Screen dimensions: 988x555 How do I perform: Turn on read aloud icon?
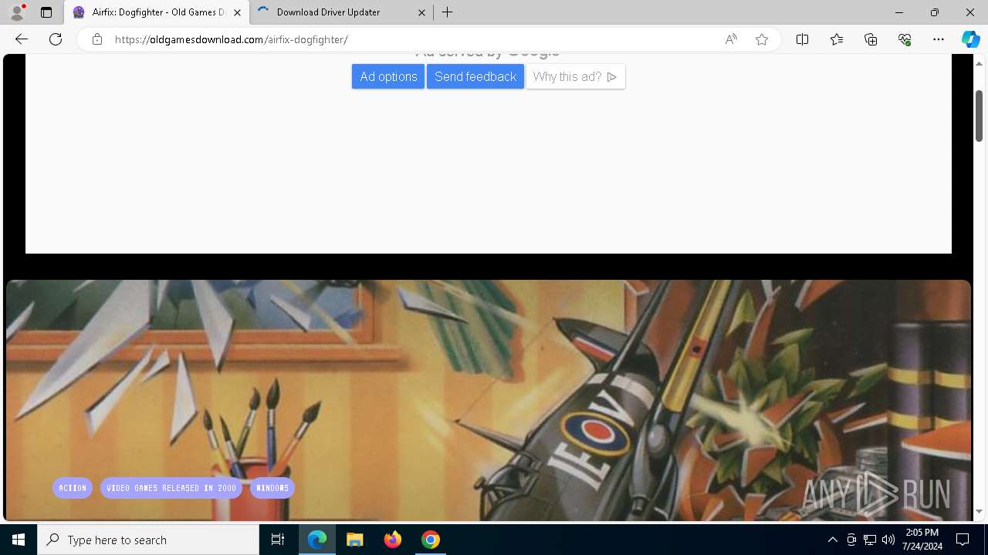click(x=731, y=39)
